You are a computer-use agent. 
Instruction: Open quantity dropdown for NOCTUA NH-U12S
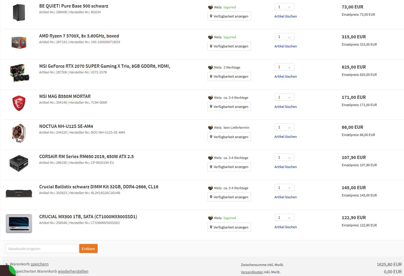tap(285, 127)
